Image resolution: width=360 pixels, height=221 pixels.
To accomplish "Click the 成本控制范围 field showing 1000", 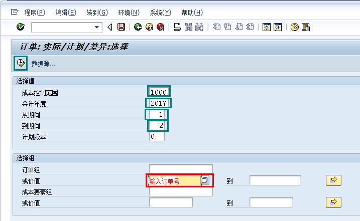I will [x=159, y=92].
